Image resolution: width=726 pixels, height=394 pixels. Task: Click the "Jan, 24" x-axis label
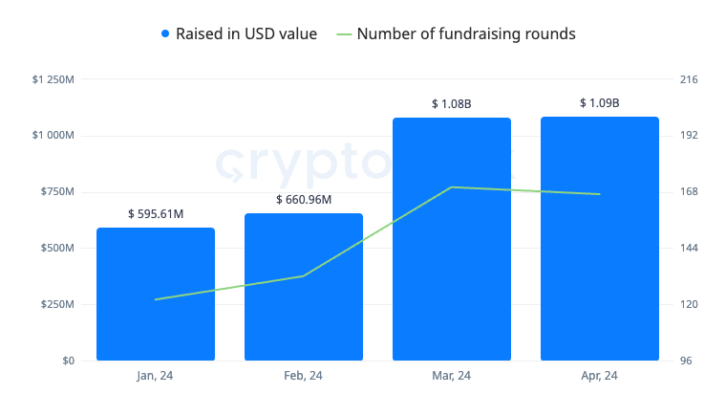(156, 376)
